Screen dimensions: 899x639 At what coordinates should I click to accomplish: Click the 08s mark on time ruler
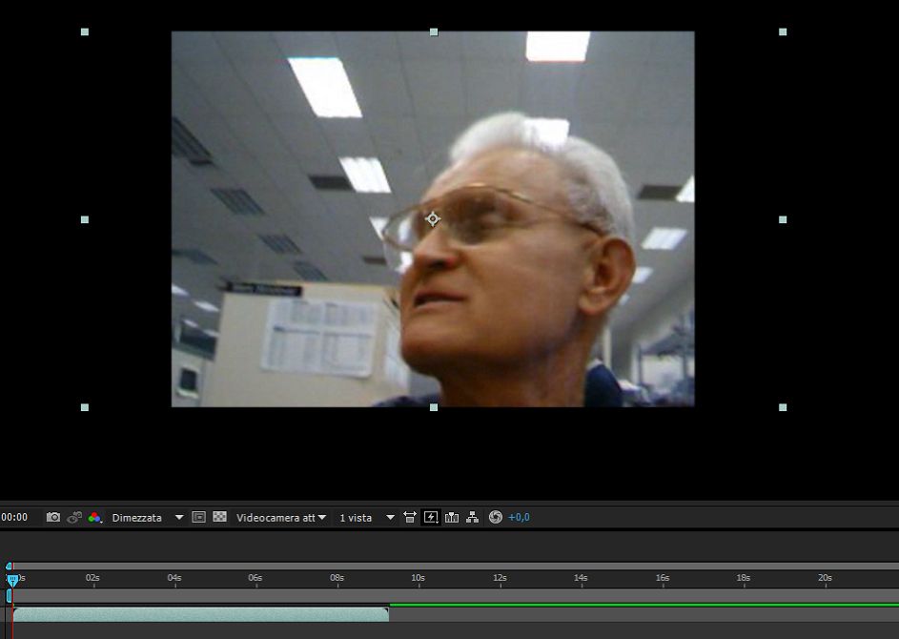(x=337, y=578)
